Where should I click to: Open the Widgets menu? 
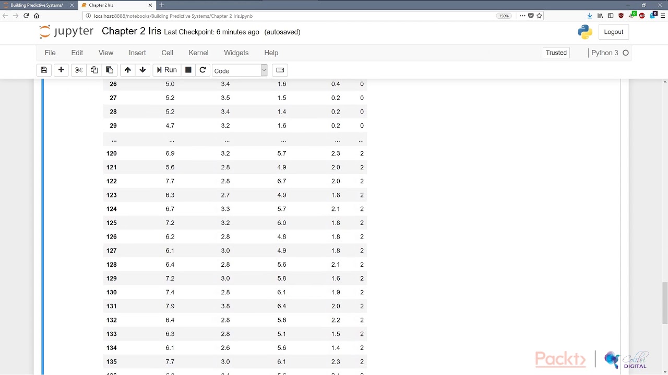(x=236, y=53)
